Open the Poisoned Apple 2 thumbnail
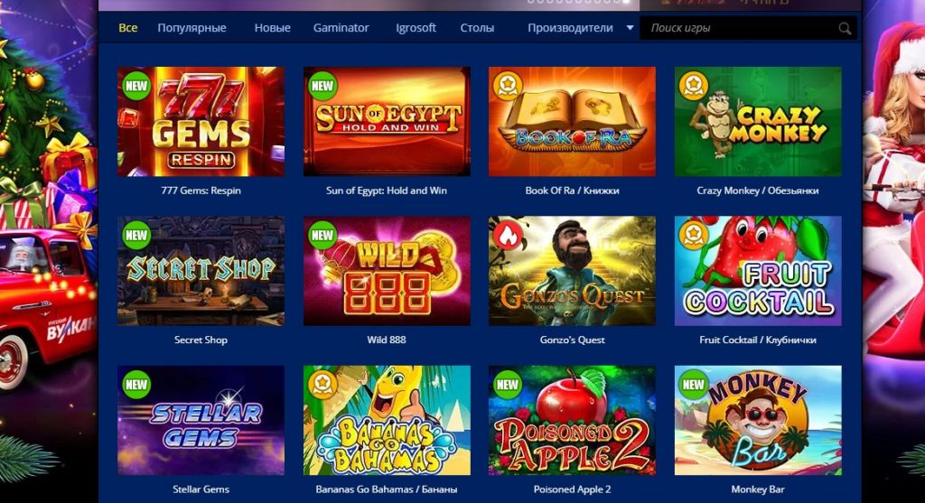 572,421
